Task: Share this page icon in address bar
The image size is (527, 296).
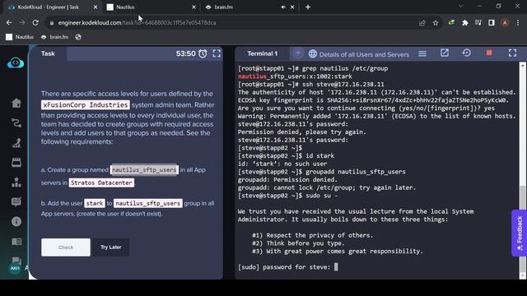Action: click(422, 23)
